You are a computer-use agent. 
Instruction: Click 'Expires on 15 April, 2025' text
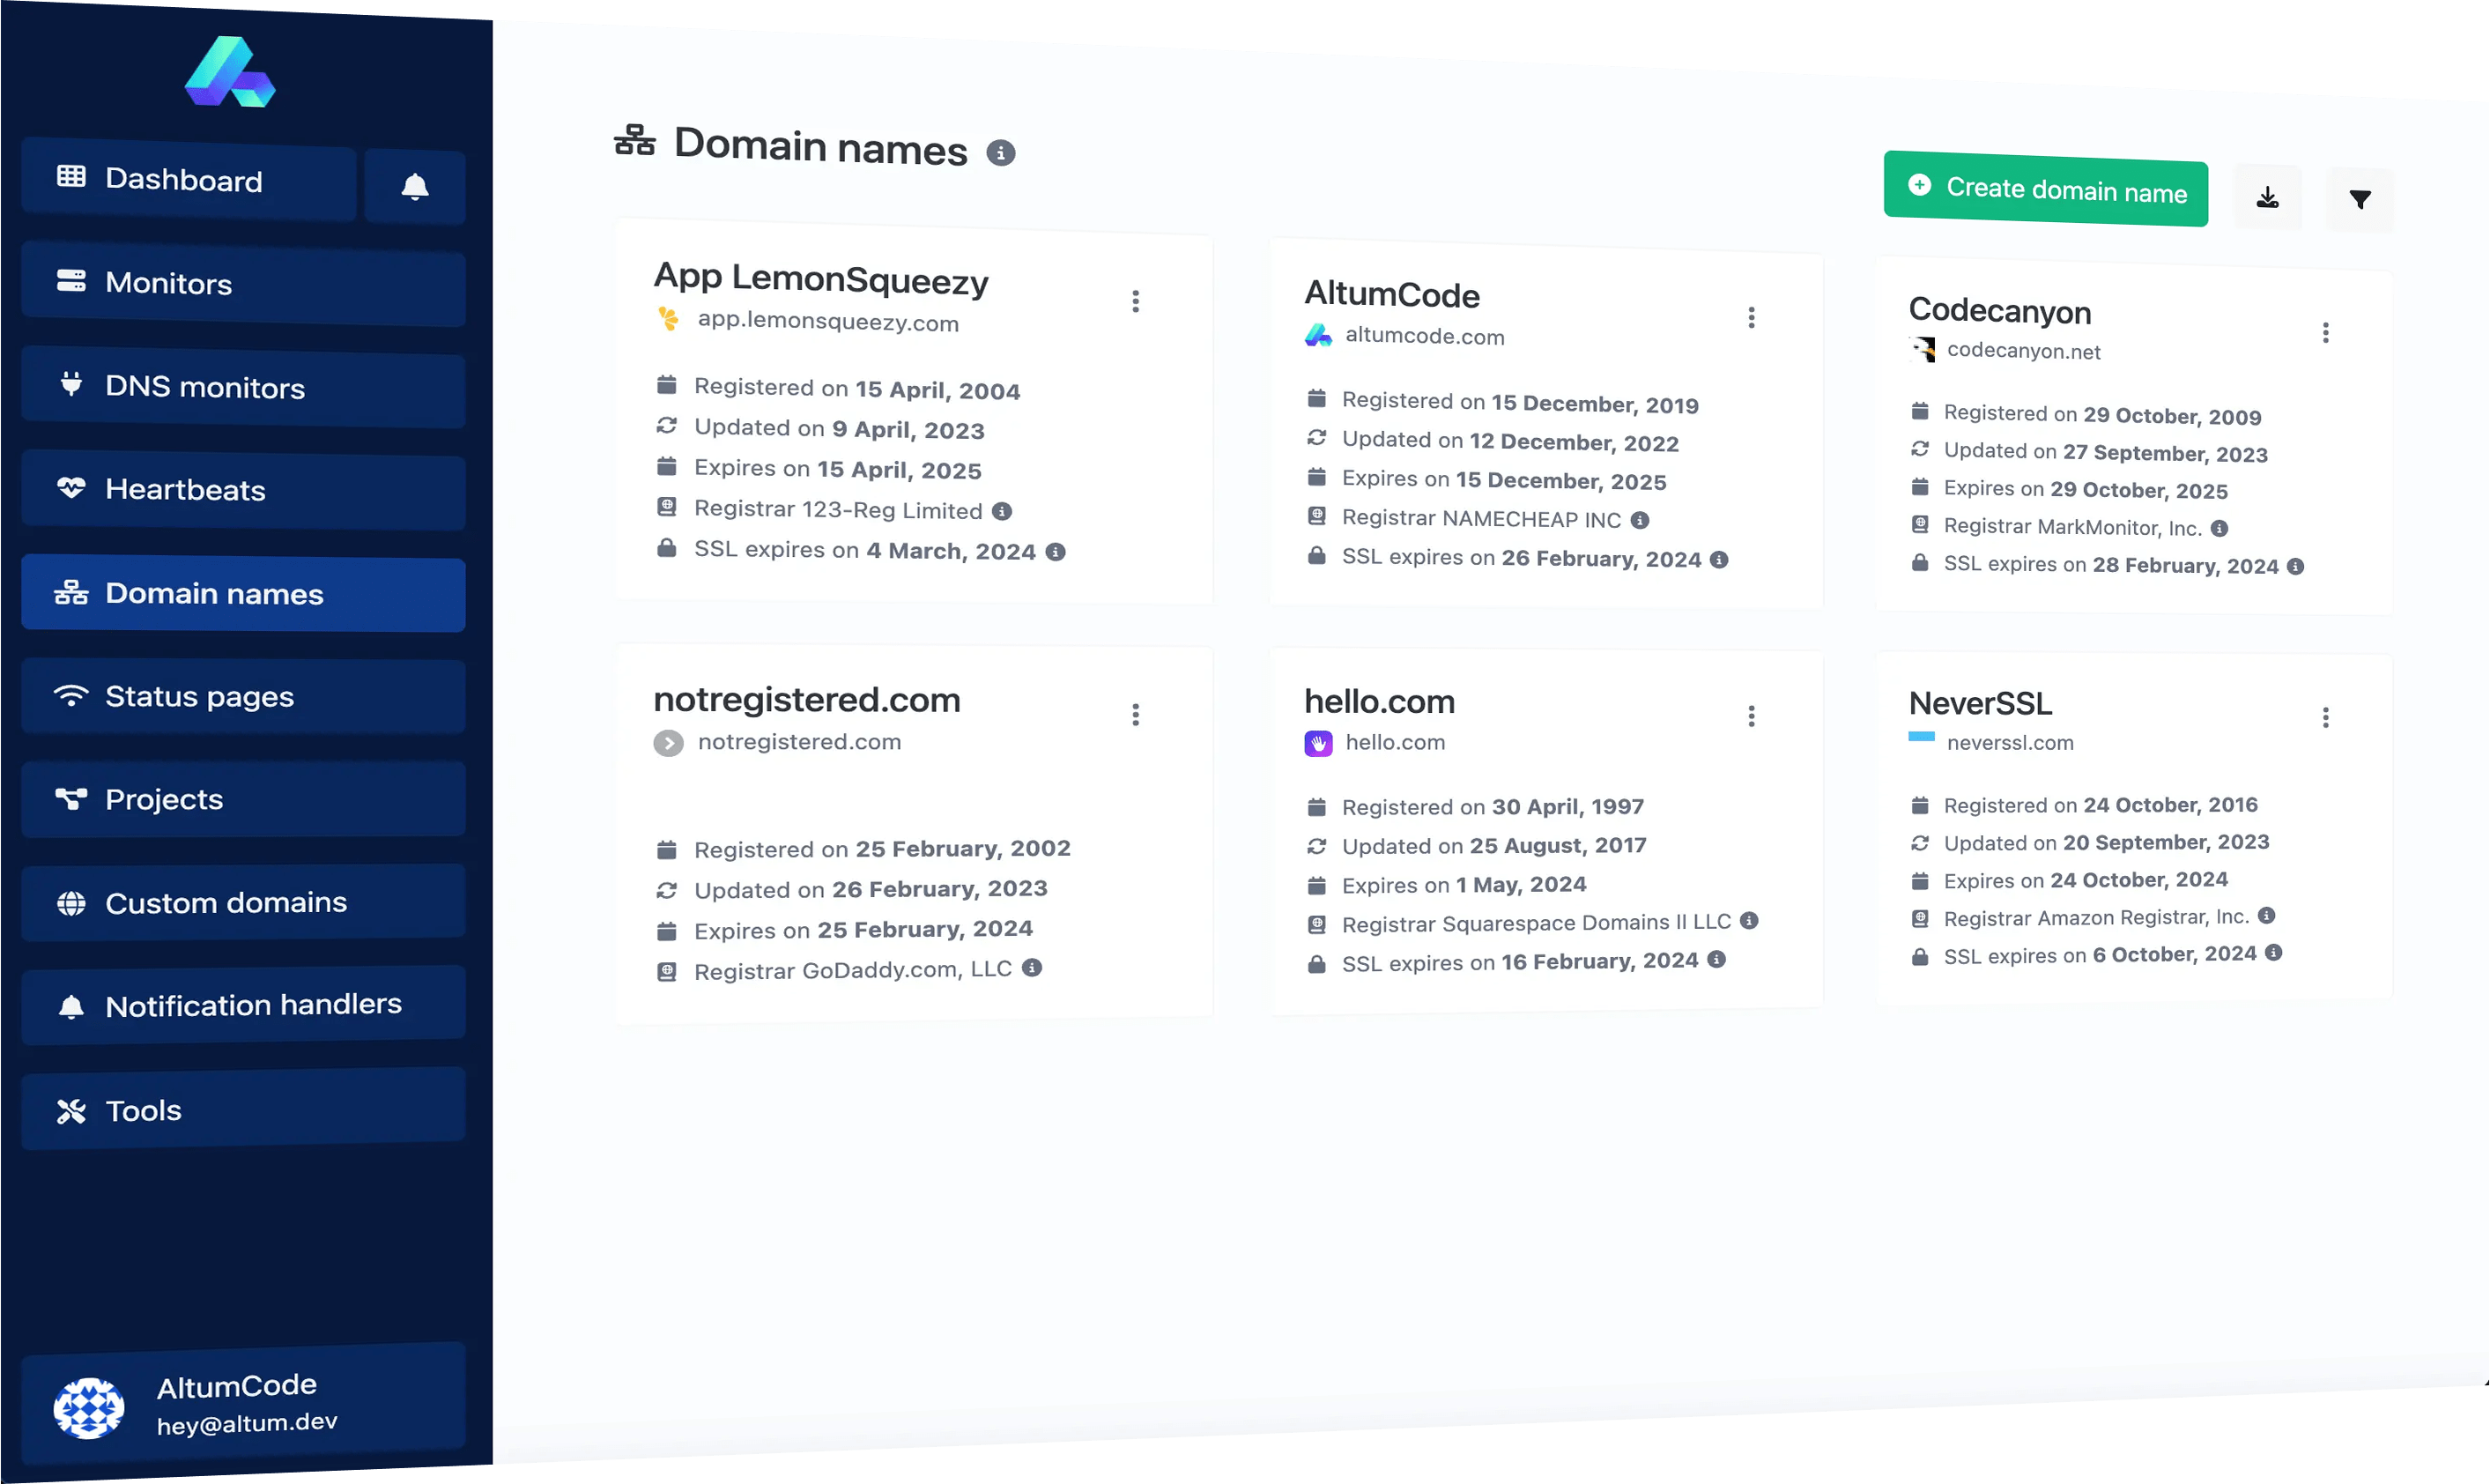[838, 469]
